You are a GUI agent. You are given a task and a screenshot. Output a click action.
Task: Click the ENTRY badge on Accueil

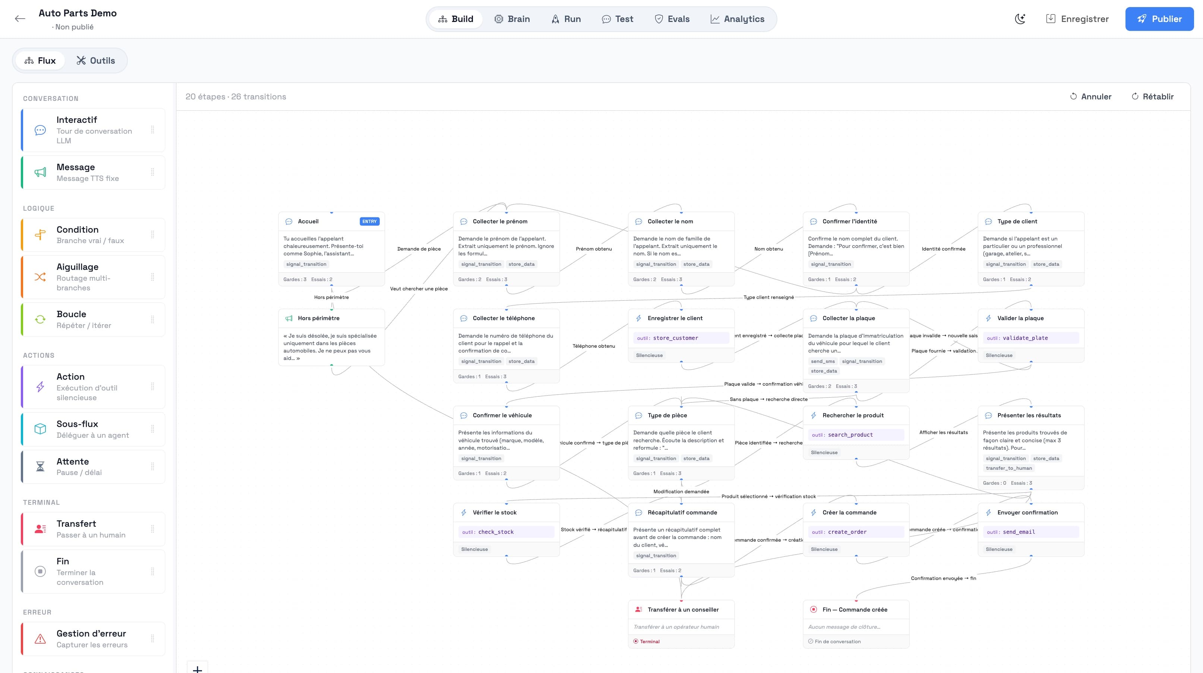tap(369, 221)
